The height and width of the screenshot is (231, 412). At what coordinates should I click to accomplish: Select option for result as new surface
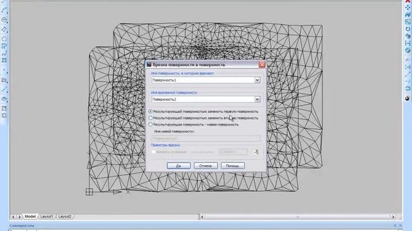[151, 124]
